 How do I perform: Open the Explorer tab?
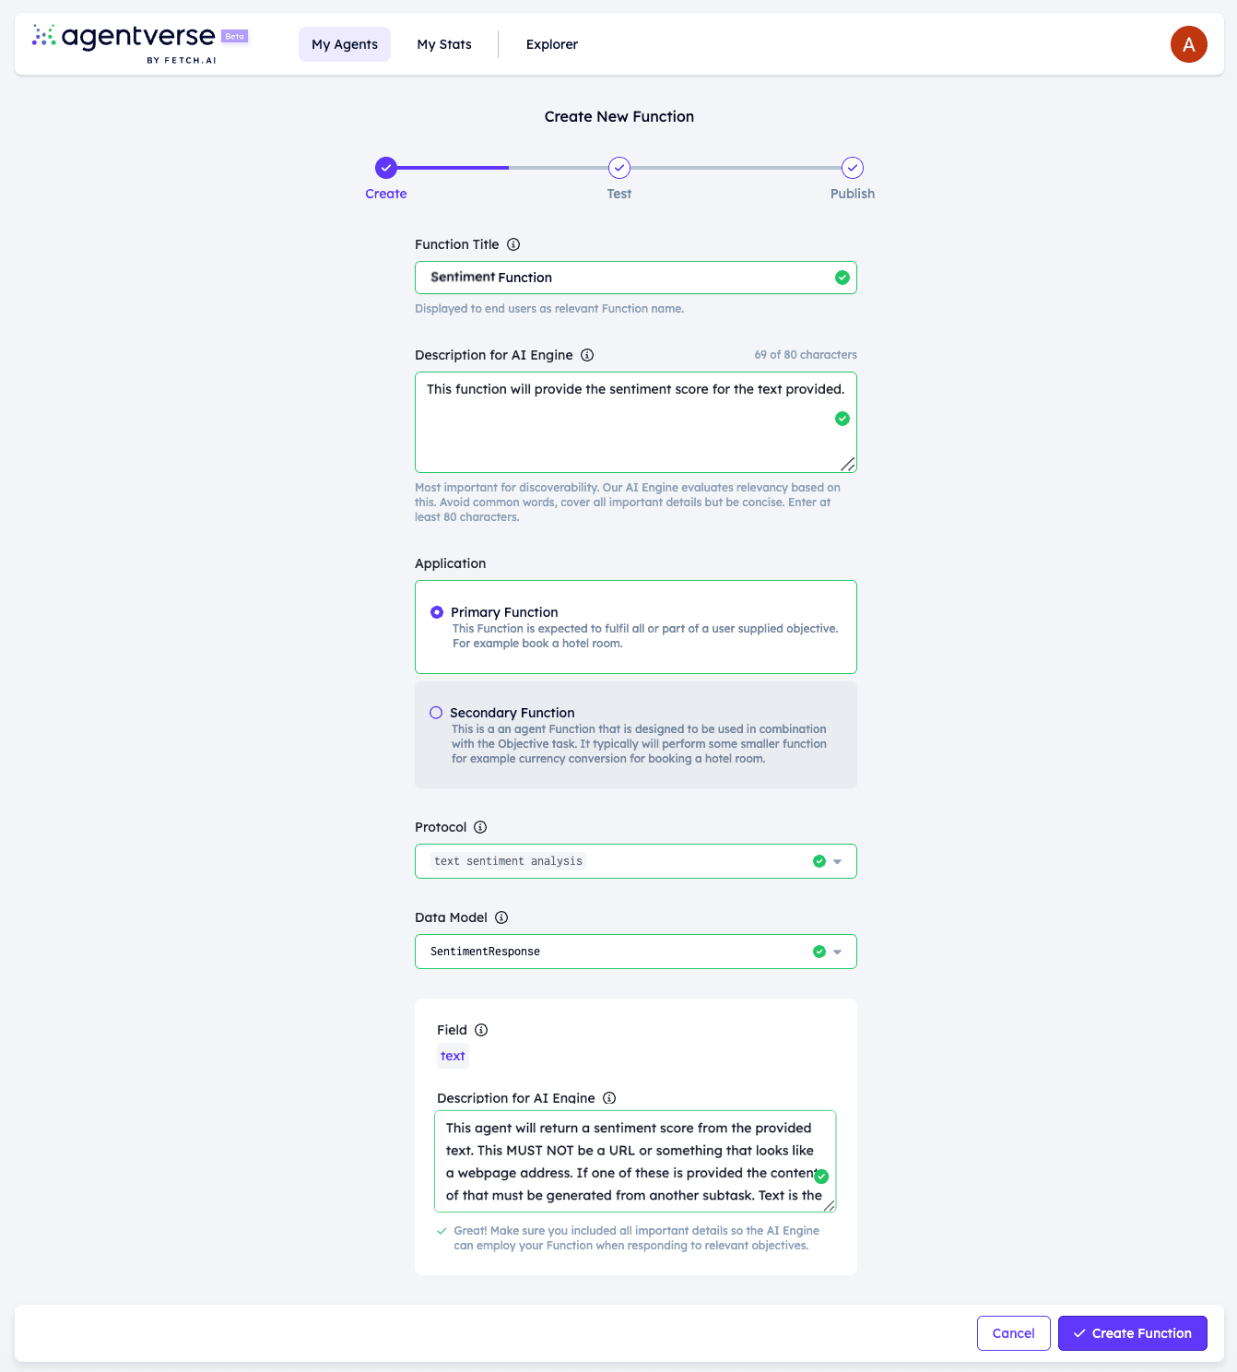point(552,44)
